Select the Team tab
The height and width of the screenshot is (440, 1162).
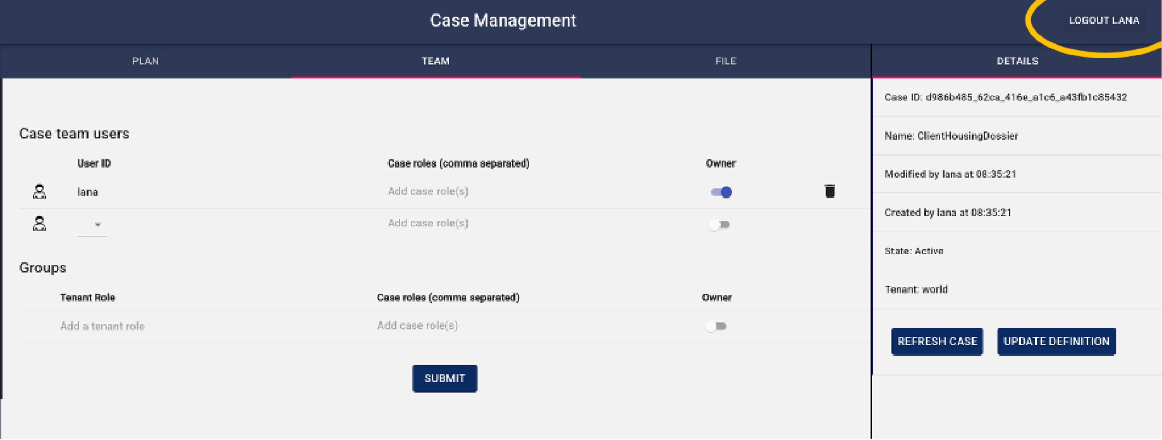pyautogui.click(x=436, y=61)
